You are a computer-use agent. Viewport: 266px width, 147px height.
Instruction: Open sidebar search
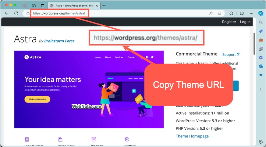261,22
